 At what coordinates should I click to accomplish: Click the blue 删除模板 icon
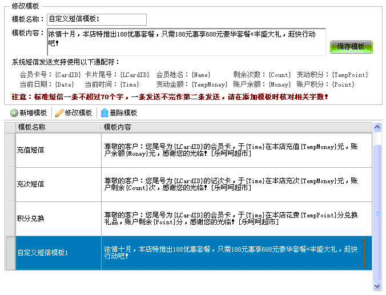104,113
